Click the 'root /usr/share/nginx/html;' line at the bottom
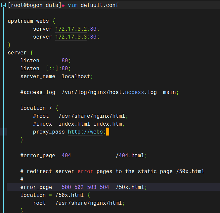The width and height of the screenshot is (220, 213). 79,203
